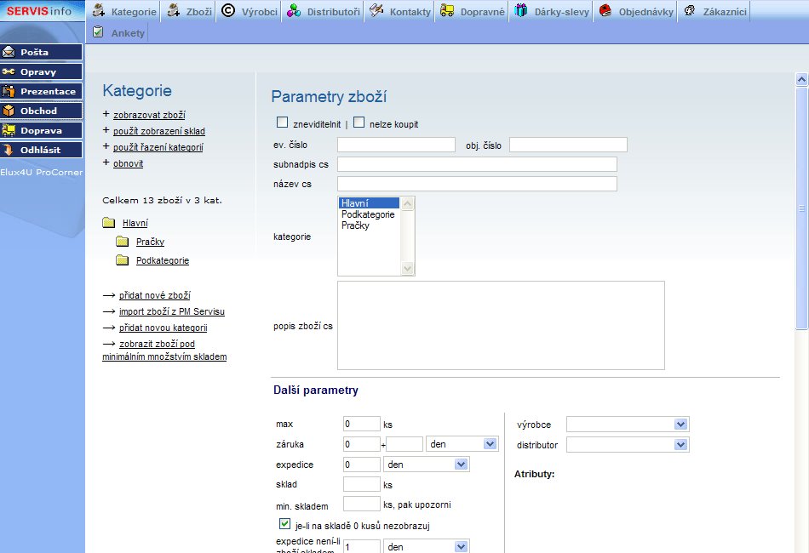Click the Hlavní folder icon
This screenshot has height=553, width=809.
coord(108,223)
